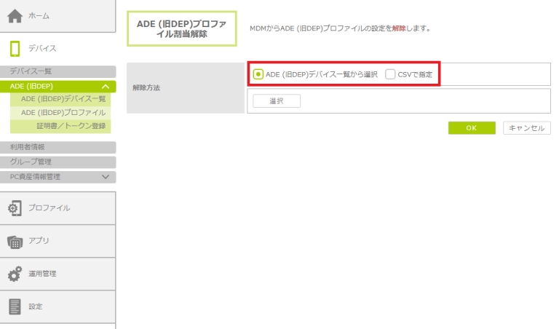Collapse the ADE (旧DEP) section chevron
559x329 pixels.
pyautogui.click(x=105, y=87)
